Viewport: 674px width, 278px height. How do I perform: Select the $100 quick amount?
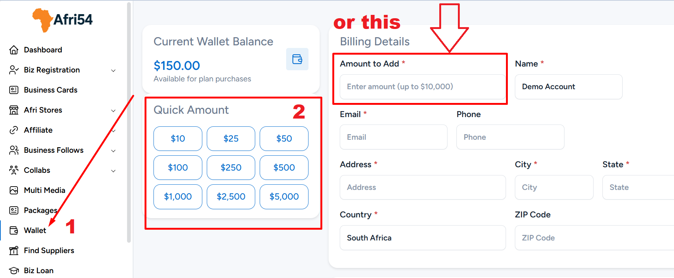pos(178,168)
